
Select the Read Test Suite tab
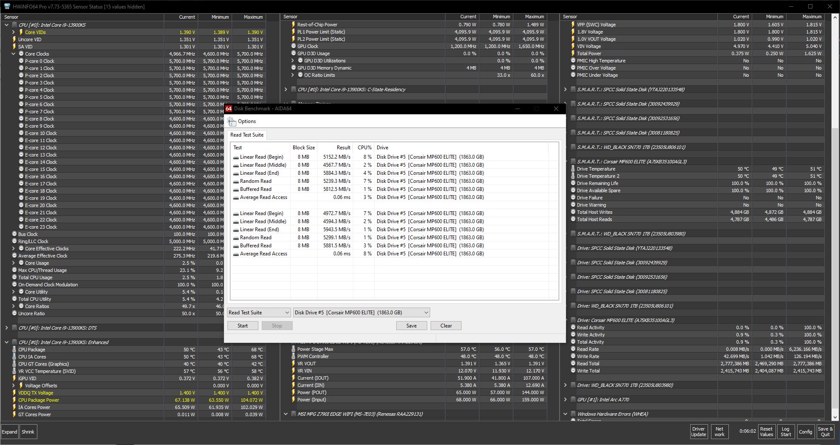click(x=247, y=135)
